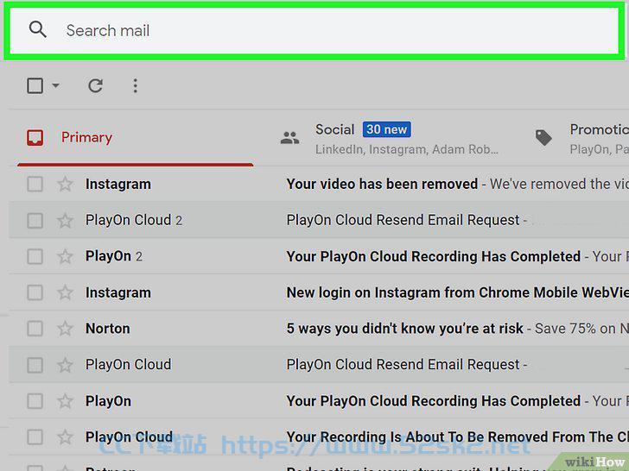Tick checkbox for Instagram 'Your video has been removed'

[x=35, y=185]
